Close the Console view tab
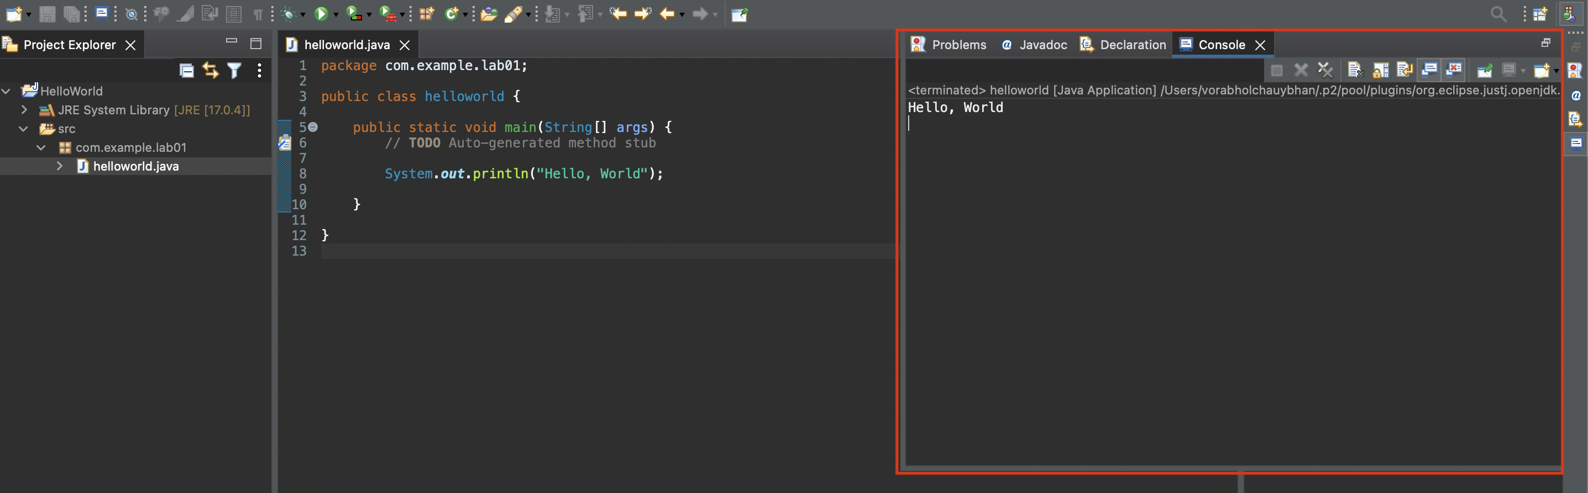This screenshot has height=493, width=1588. (x=1261, y=45)
